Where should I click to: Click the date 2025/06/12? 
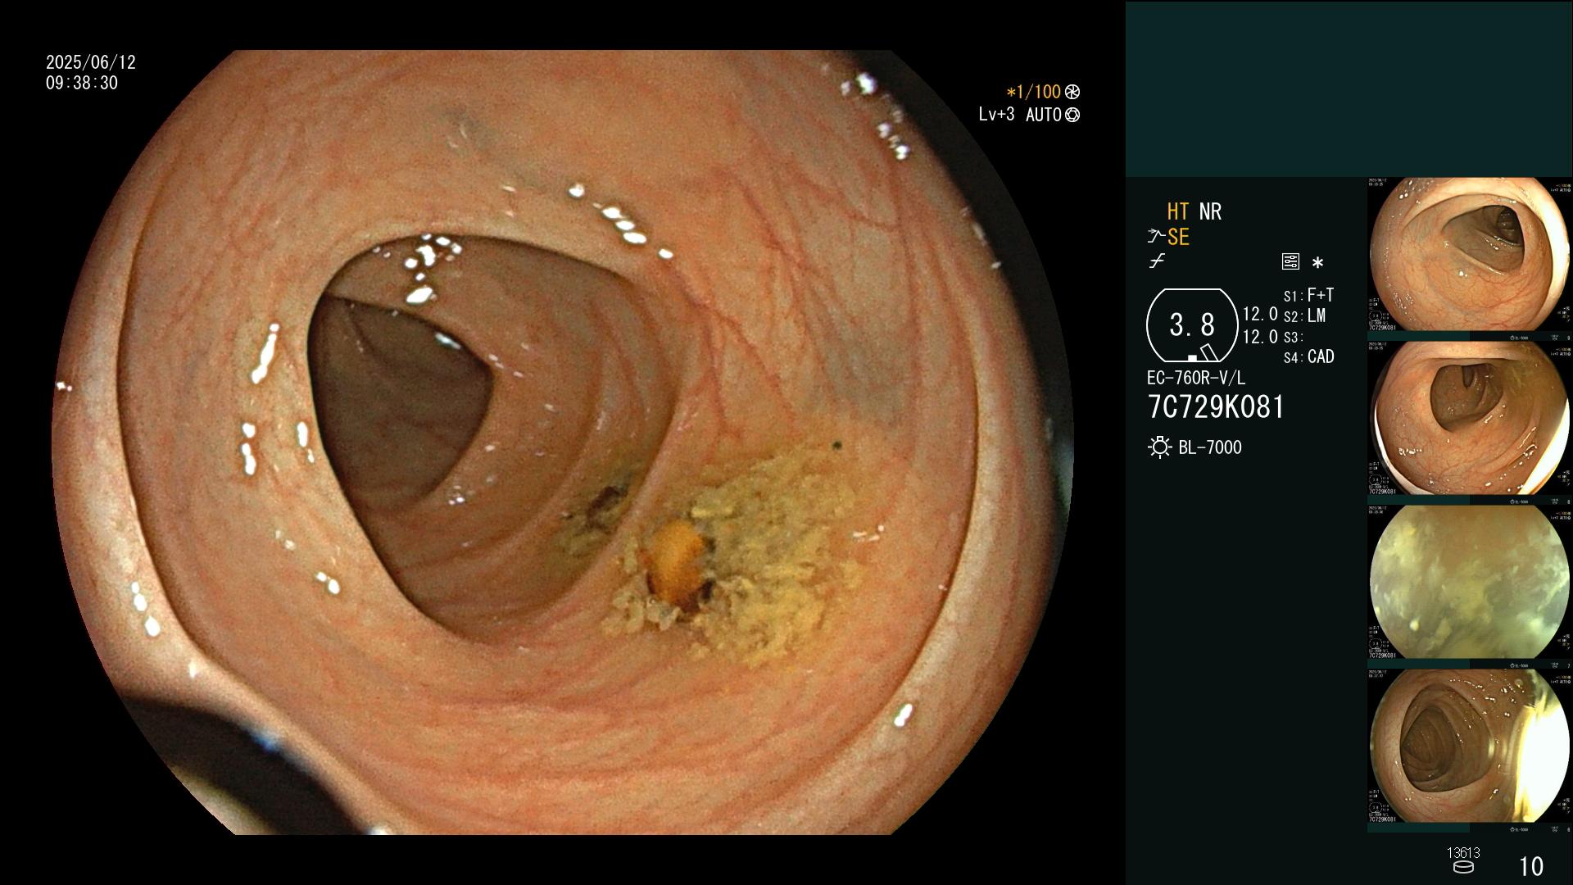[x=91, y=62]
